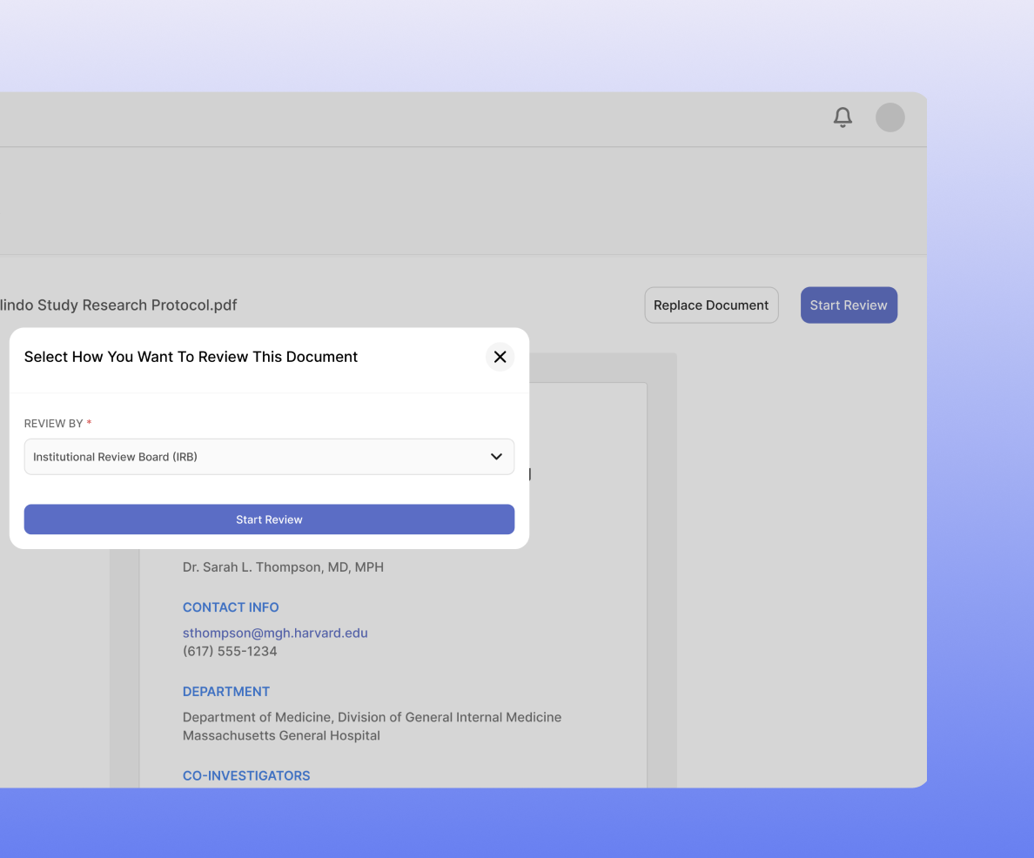
Task: Click the Study Research Protocol.pdf file name
Action: coord(118,305)
